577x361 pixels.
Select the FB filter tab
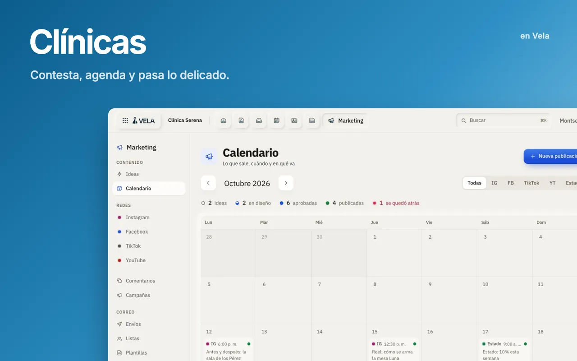(x=511, y=183)
